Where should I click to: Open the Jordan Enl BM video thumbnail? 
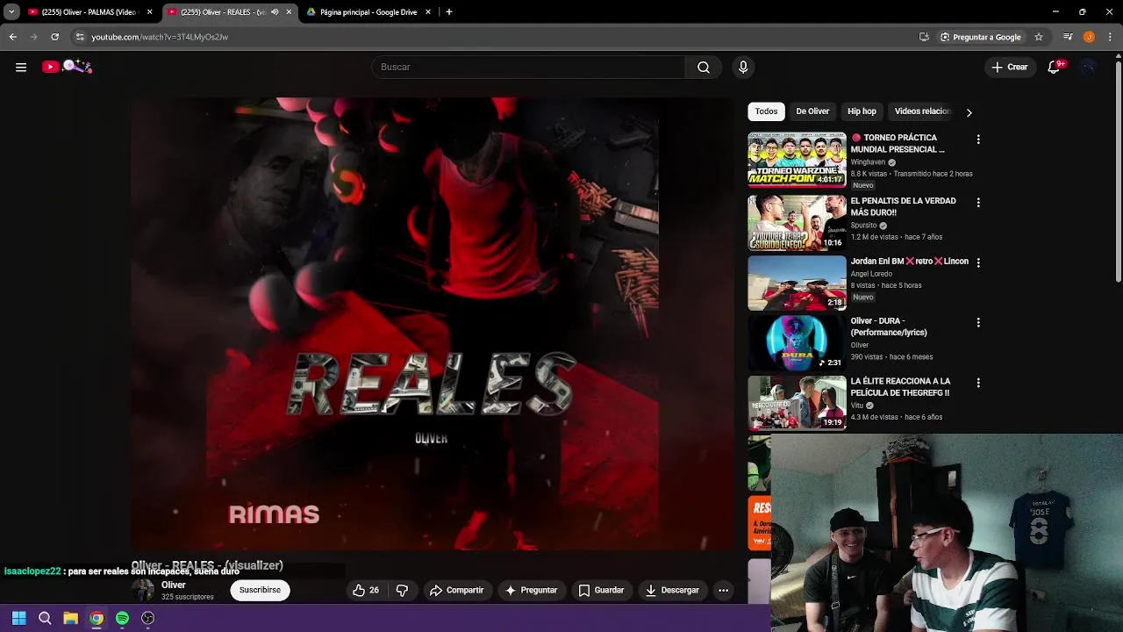coord(797,283)
